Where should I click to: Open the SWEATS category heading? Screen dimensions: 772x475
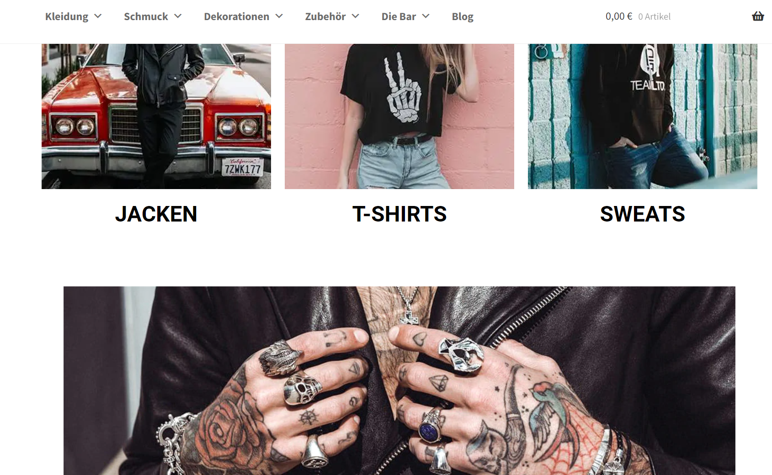point(643,214)
